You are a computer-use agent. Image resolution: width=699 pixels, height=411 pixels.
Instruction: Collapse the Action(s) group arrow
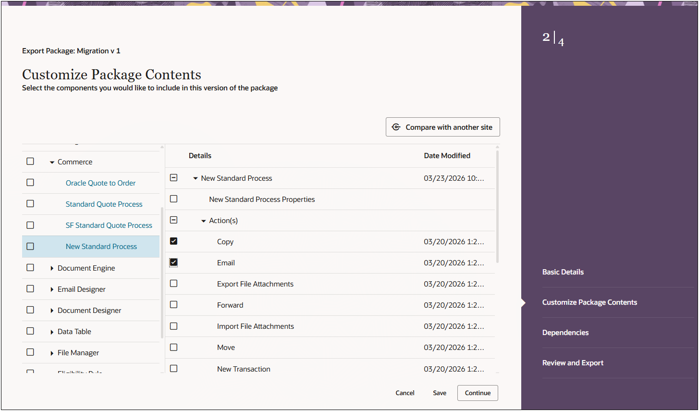(x=204, y=221)
